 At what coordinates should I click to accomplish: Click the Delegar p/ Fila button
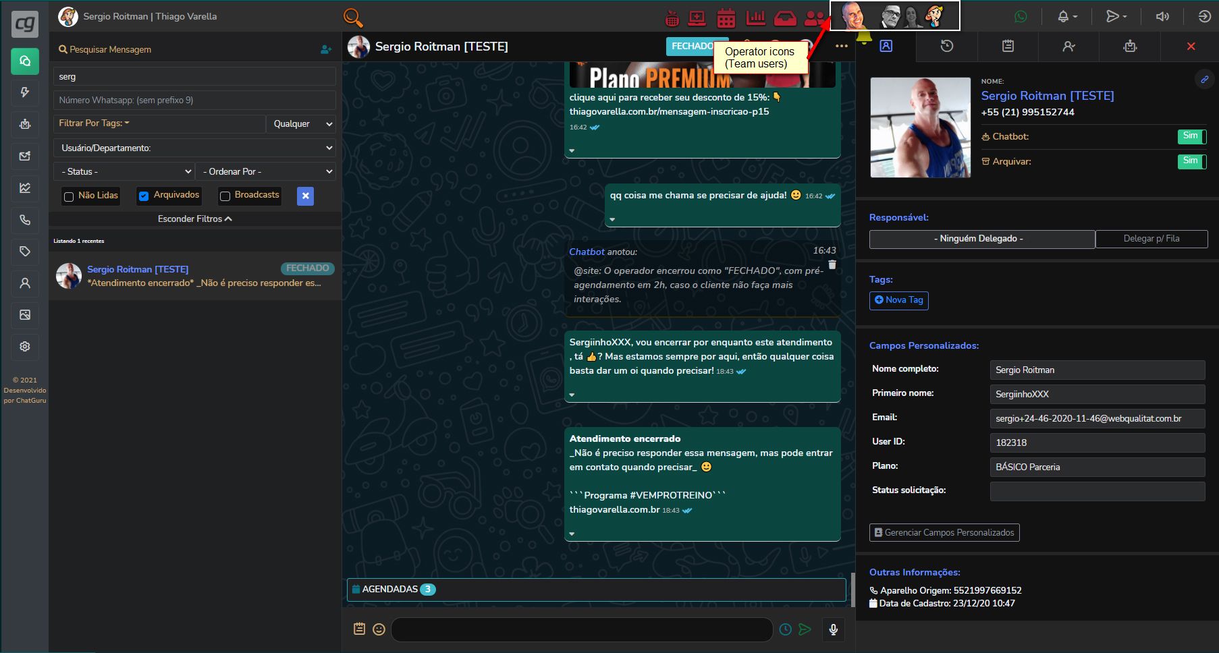(1152, 239)
